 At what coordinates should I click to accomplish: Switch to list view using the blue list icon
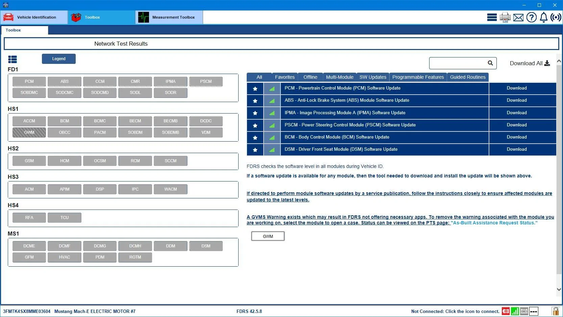tap(13, 59)
